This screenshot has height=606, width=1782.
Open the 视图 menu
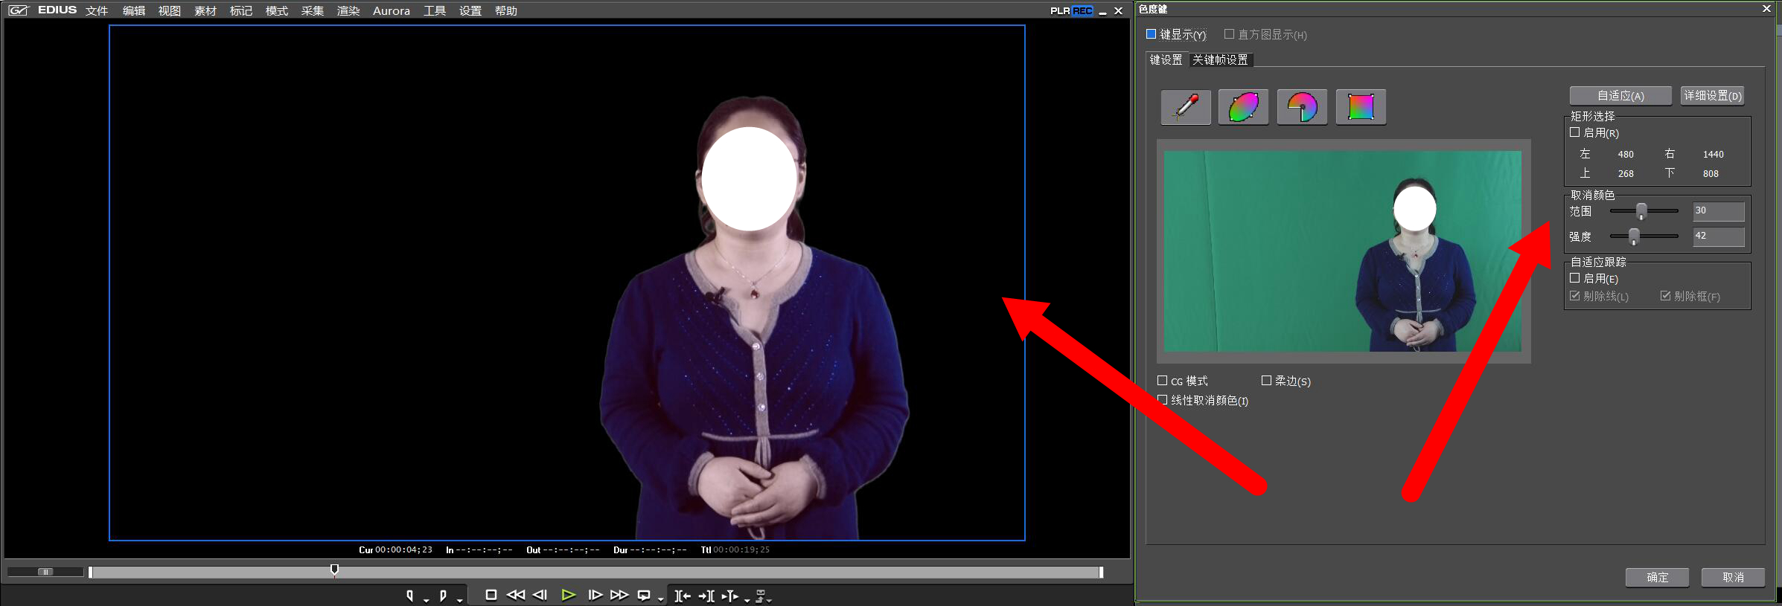click(x=170, y=10)
